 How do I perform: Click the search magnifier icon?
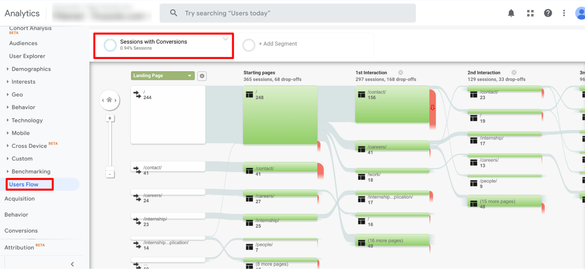pyautogui.click(x=173, y=13)
